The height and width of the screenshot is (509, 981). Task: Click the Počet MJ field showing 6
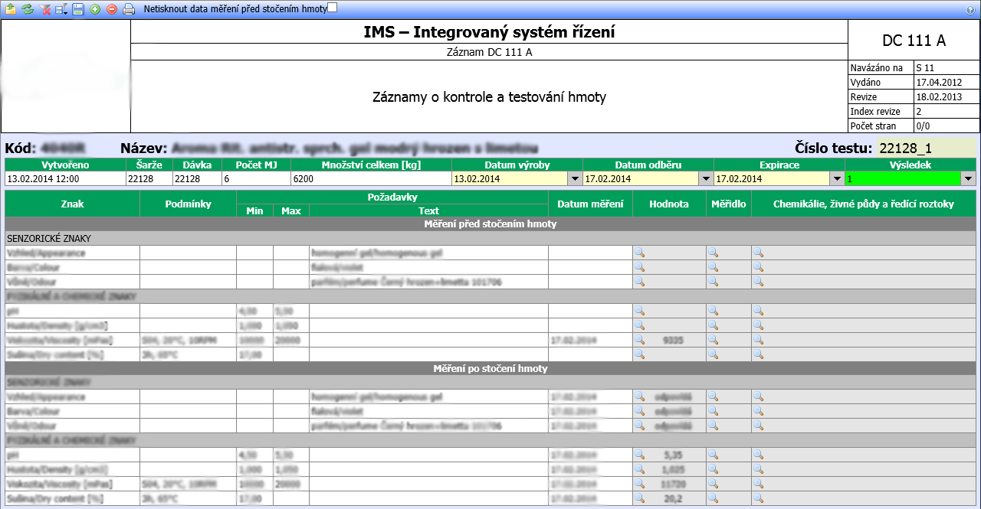256,178
